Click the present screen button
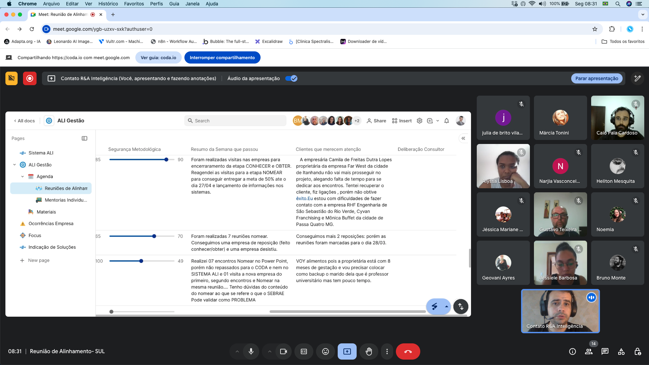The width and height of the screenshot is (649, 365). click(x=347, y=351)
